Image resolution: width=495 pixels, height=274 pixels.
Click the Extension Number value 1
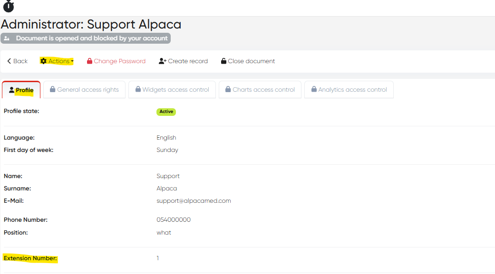(x=158, y=258)
